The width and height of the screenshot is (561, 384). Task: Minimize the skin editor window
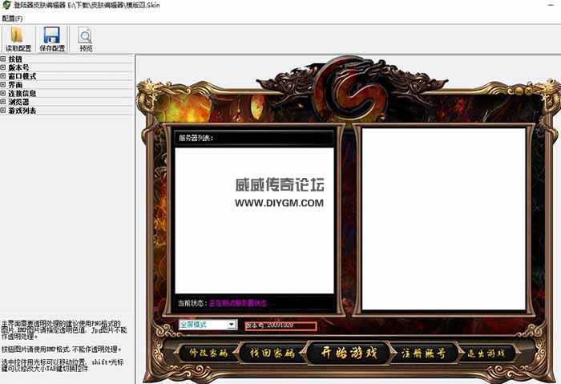tap(551, 5)
